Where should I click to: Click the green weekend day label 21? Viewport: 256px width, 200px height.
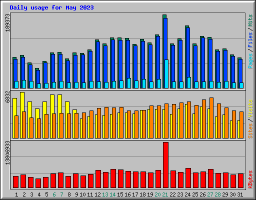pos(165,194)
